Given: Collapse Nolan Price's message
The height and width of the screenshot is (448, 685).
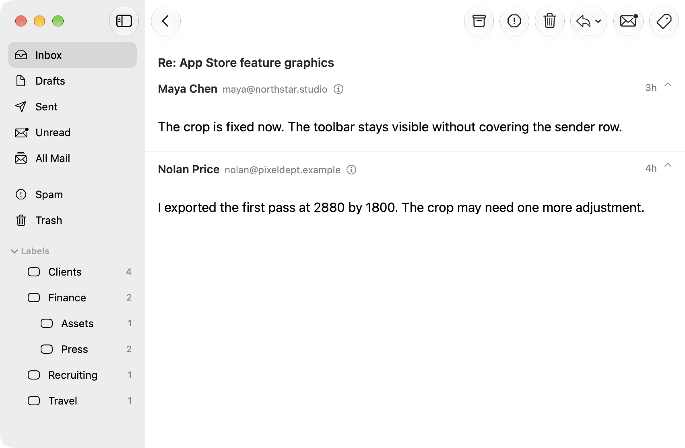Looking at the screenshot, I should click(668, 165).
